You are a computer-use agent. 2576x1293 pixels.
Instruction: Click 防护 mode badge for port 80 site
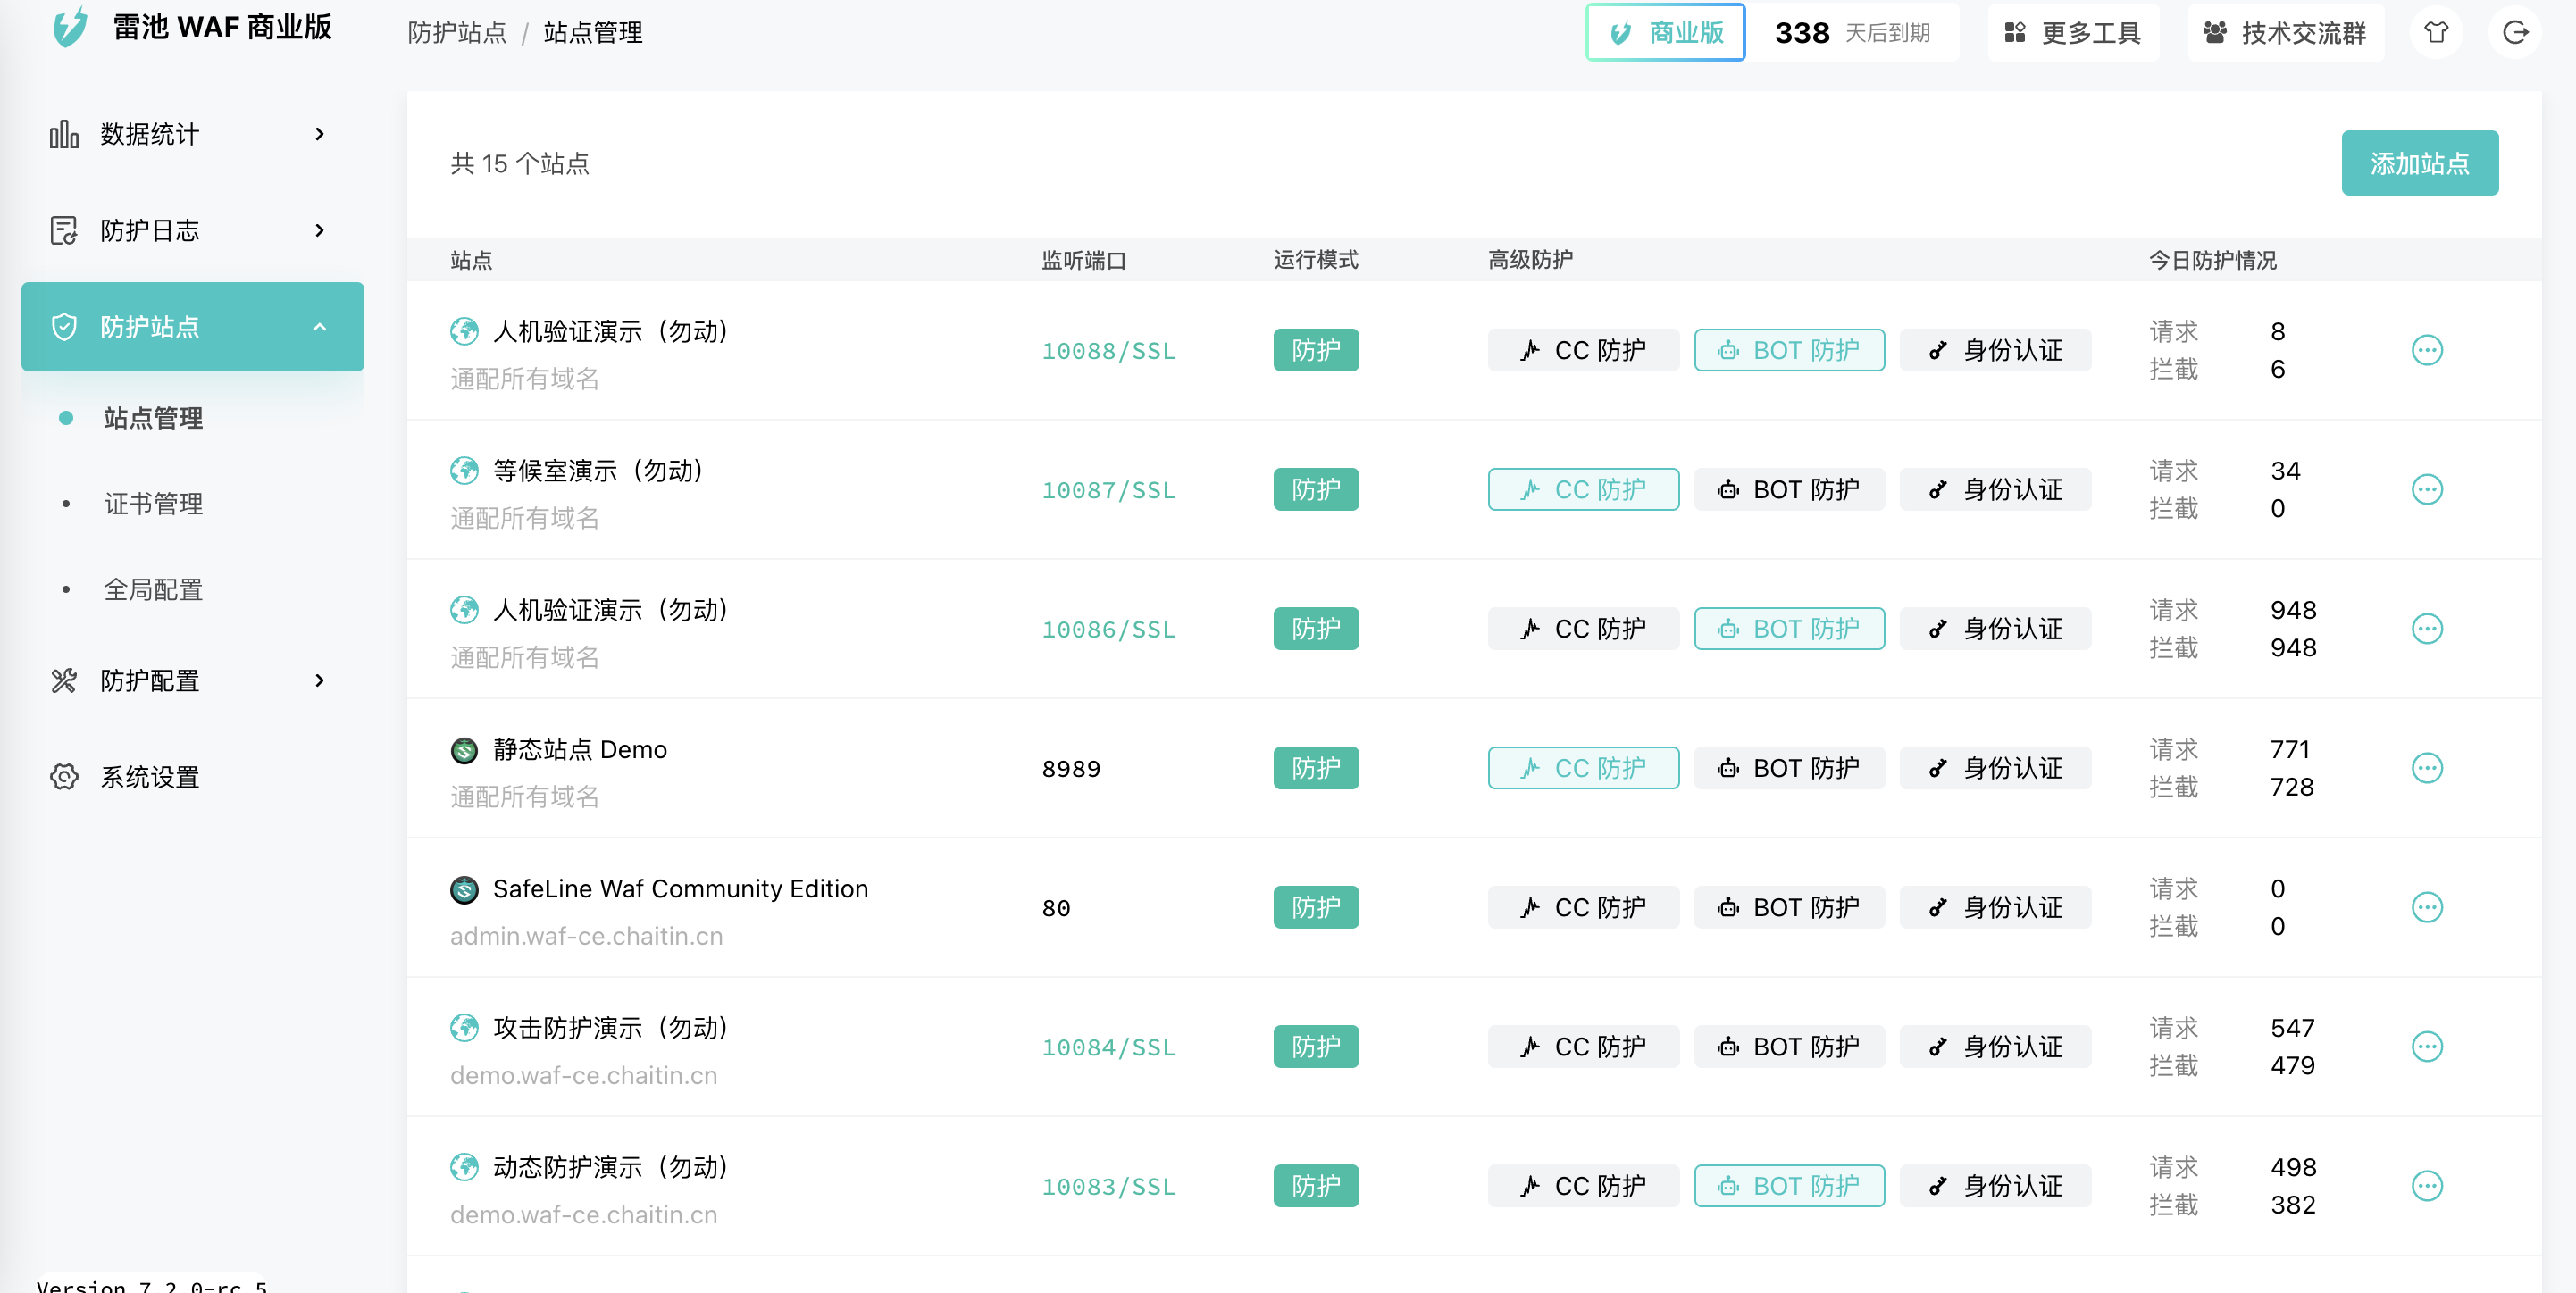click(1315, 907)
